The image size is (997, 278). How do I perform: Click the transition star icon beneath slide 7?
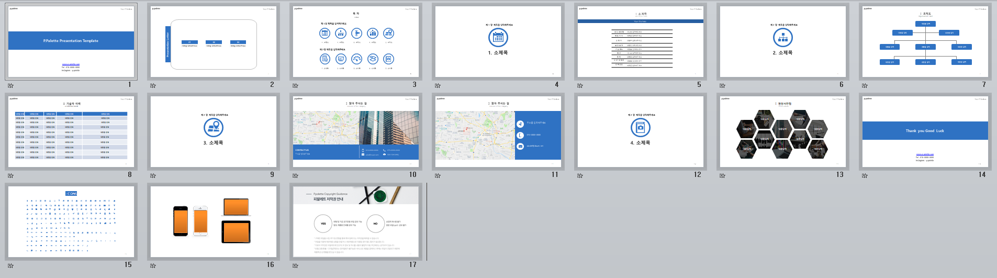point(865,85)
